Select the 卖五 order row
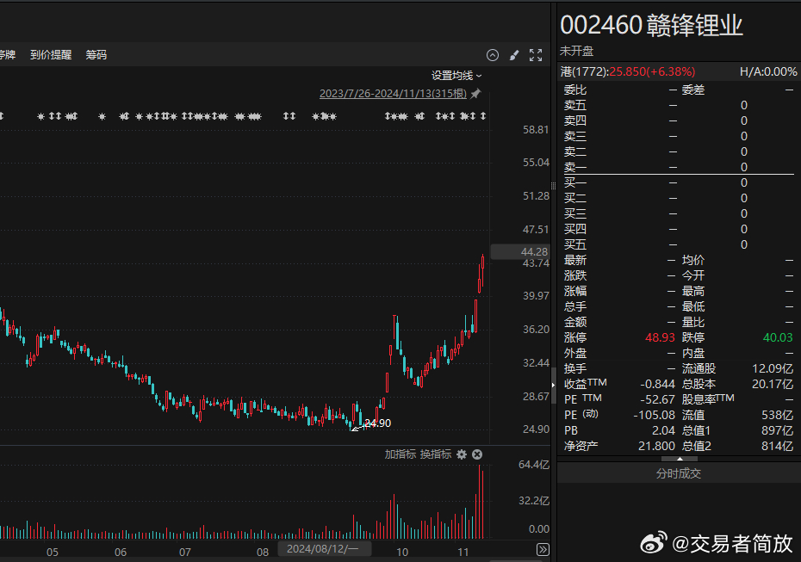This screenshot has width=801, height=562. (679, 105)
